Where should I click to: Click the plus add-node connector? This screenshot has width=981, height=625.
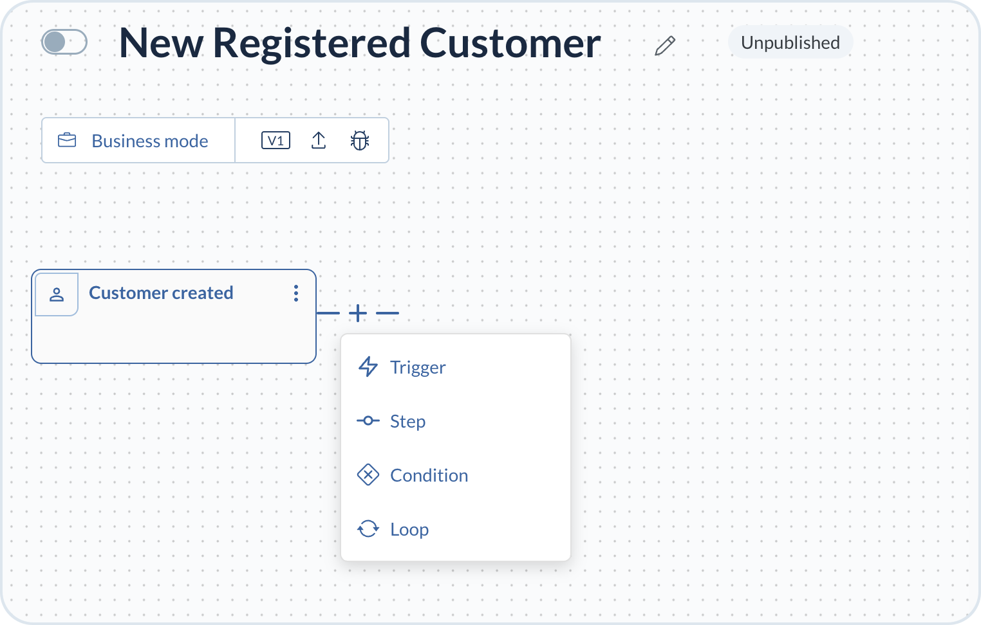[x=358, y=313]
